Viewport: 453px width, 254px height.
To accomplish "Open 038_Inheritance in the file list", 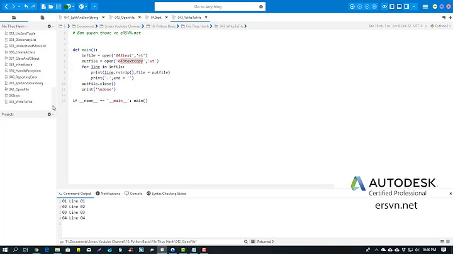I will tap(21, 65).
